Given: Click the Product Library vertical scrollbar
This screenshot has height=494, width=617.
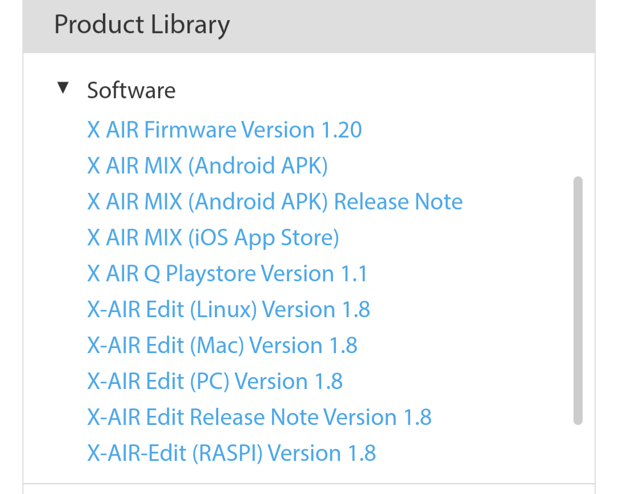Looking at the screenshot, I should (578, 301).
